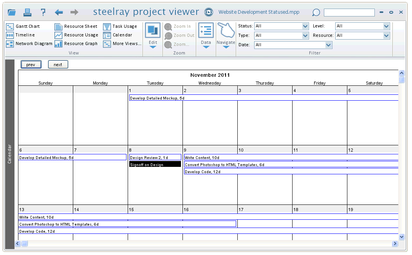Screen dimensions: 412x255
Task: Click the open file folder icon
Action: (12, 12)
